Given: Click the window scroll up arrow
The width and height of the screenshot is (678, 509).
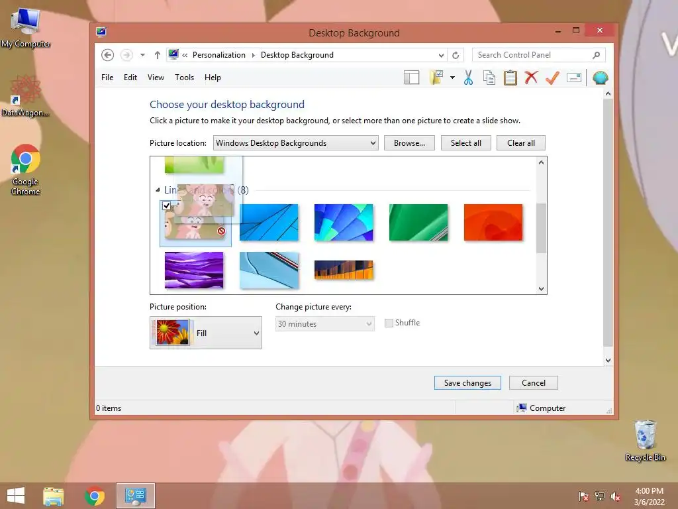Looking at the screenshot, I should pyautogui.click(x=608, y=93).
